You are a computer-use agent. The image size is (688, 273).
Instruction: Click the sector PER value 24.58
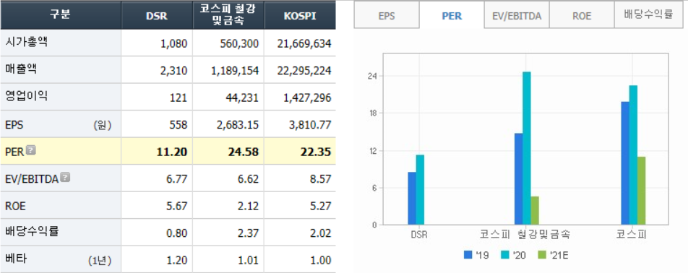244,152
